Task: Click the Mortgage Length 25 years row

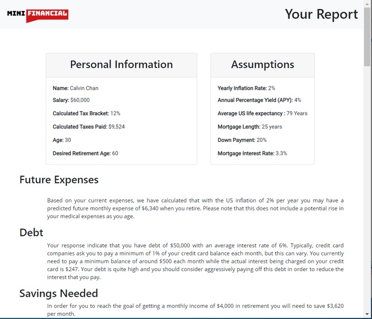Action: [x=250, y=127]
